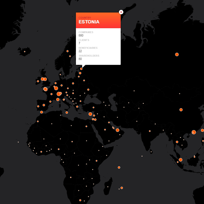Click the Sweden marker
Screen dimensions: 204x204
tap(70, 56)
